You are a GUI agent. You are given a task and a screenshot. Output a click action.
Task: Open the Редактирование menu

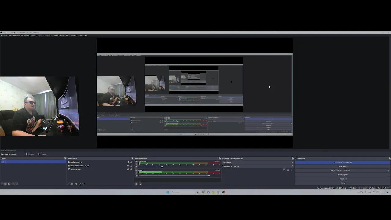15,35
